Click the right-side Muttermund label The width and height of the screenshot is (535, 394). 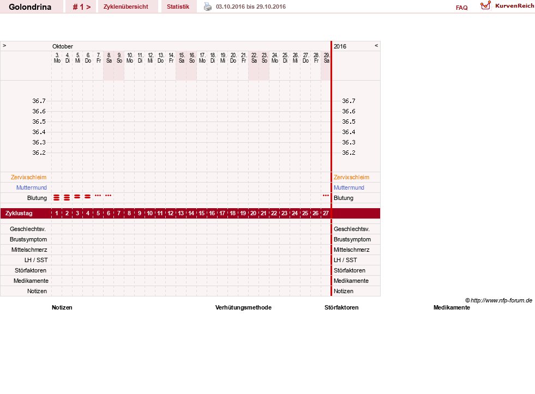348,187
